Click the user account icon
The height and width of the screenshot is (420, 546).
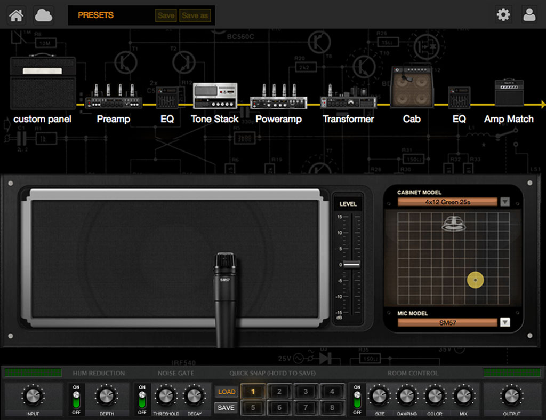click(x=529, y=14)
